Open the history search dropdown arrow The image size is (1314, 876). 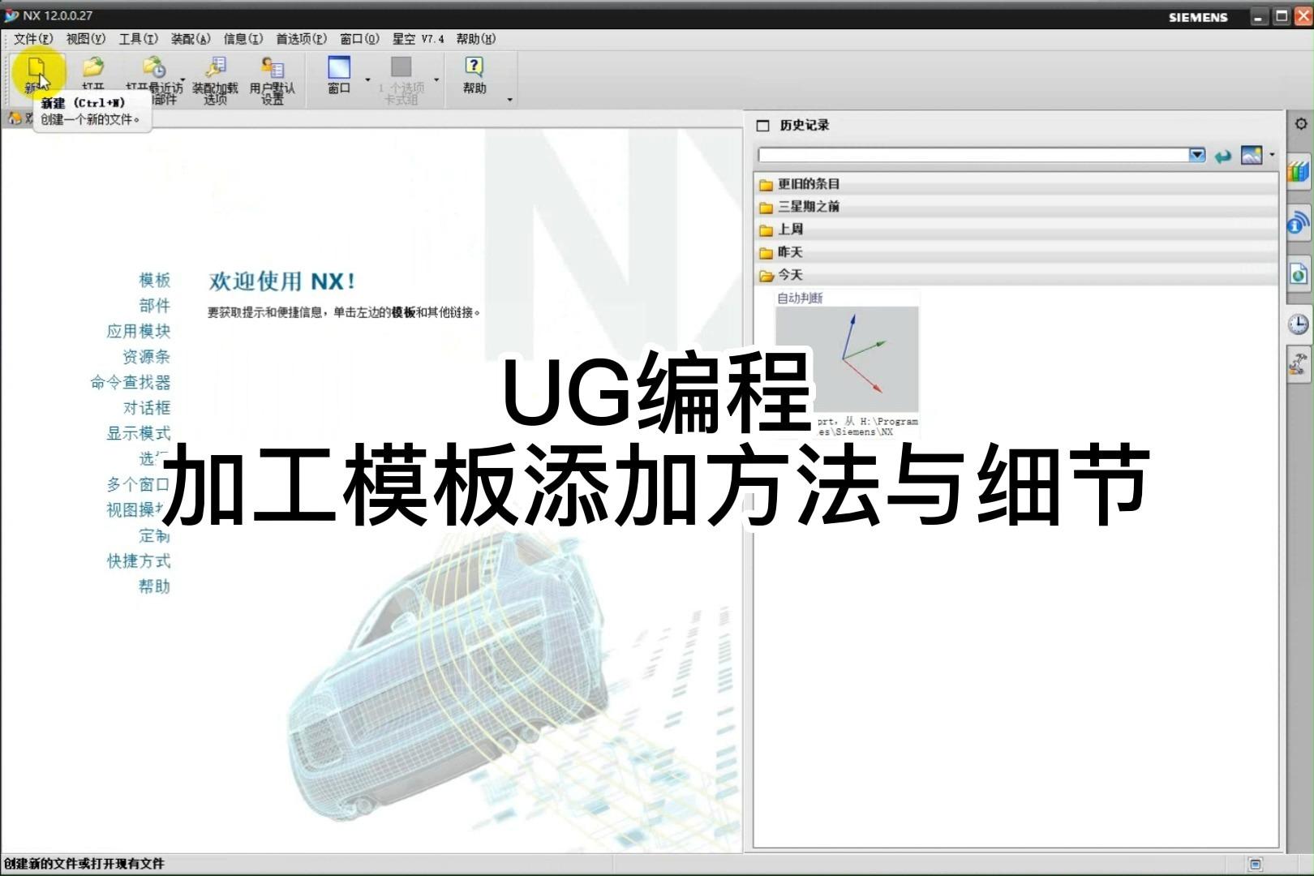(1196, 154)
